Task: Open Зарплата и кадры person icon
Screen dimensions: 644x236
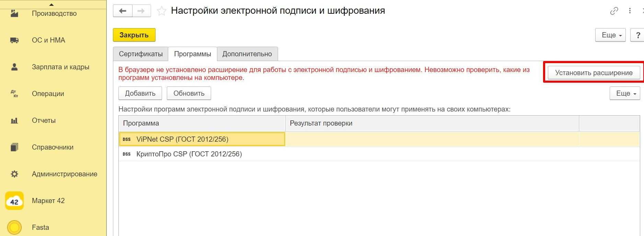Action: click(14, 67)
